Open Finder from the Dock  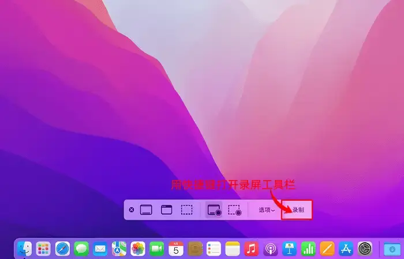tap(24, 249)
